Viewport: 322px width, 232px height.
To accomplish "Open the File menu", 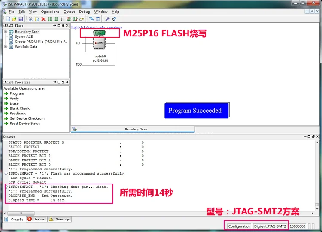I will [x=12, y=12].
